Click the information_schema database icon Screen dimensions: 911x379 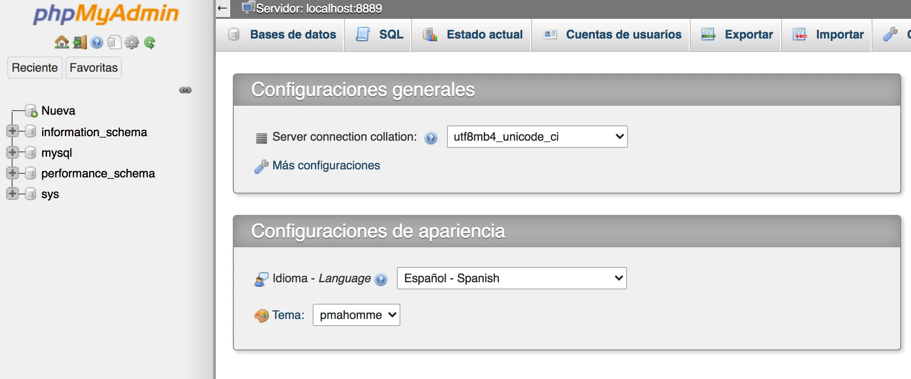point(30,131)
